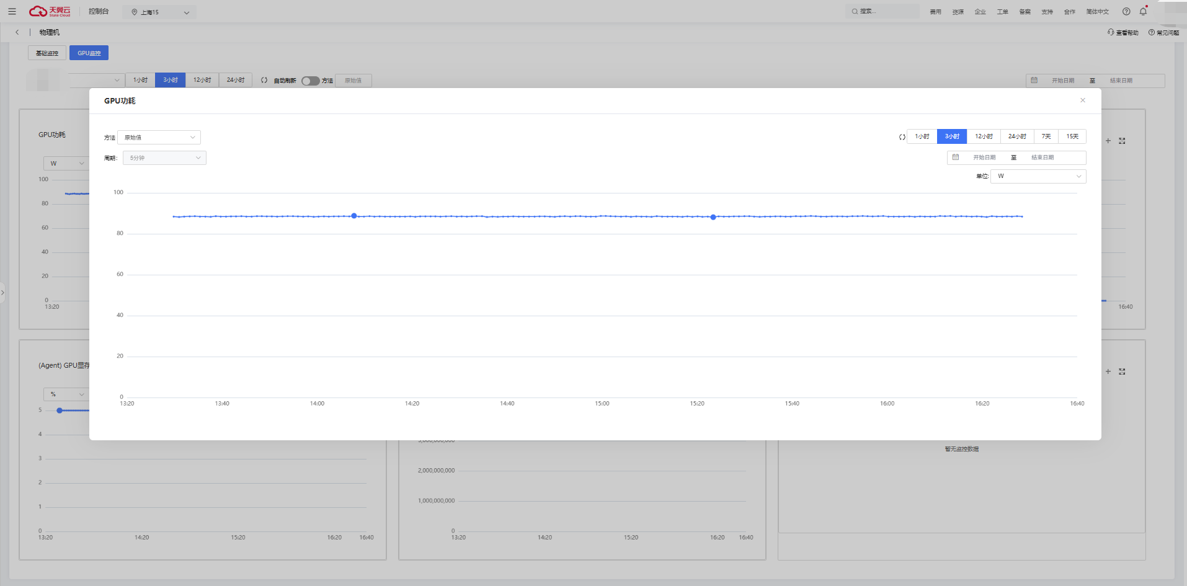Viewport: 1187px width, 586px height.
Task: Select 1小时 range in dialog
Action: 922,136
